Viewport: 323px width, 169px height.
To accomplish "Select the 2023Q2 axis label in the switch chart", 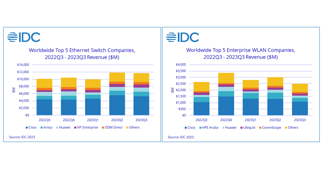I will [x=117, y=120].
